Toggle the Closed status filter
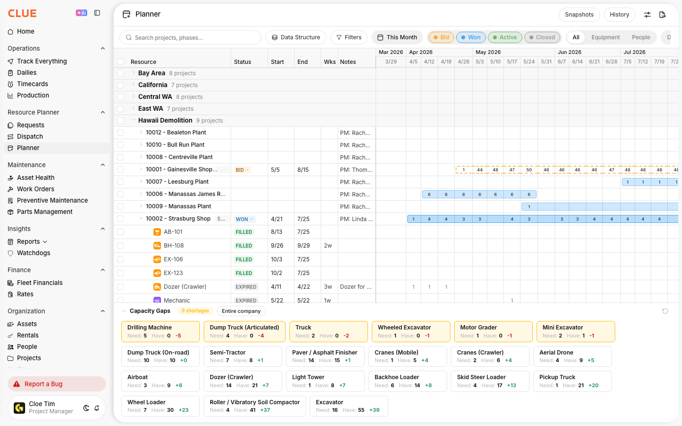This screenshot has height=426, width=682. pyautogui.click(x=542, y=37)
